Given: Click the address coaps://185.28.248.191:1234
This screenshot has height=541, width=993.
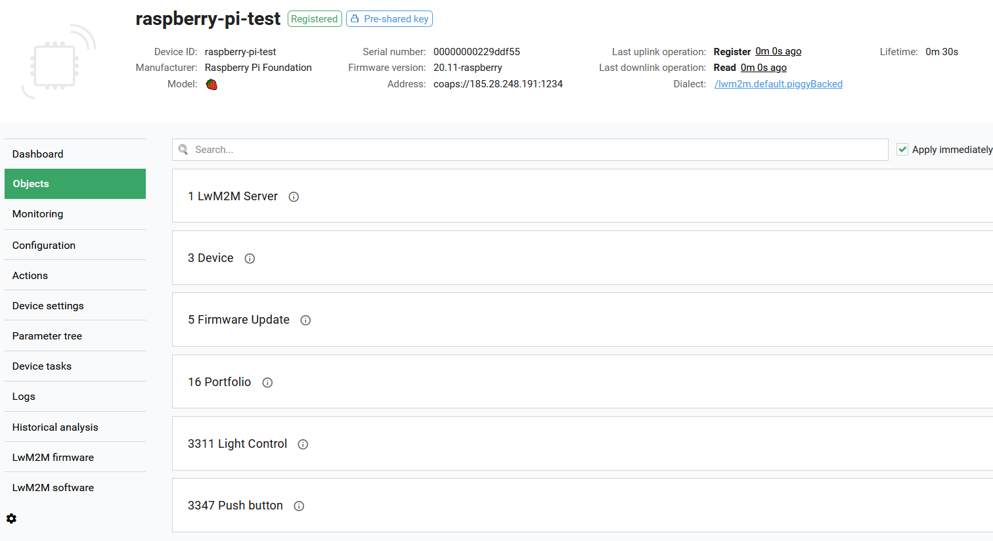Looking at the screenshot, I should (x=498, y=84).
